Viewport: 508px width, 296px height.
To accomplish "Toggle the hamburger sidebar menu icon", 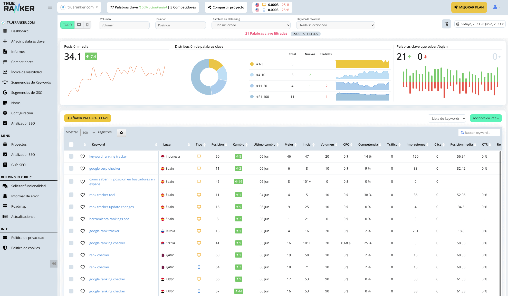I will [x=50, y=7].
